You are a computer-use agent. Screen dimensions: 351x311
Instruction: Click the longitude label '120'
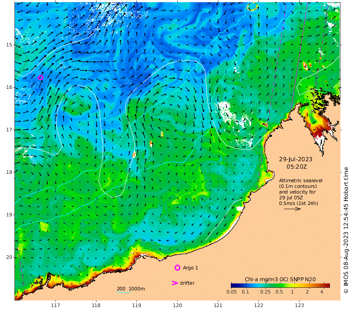(x=177, y=305)
